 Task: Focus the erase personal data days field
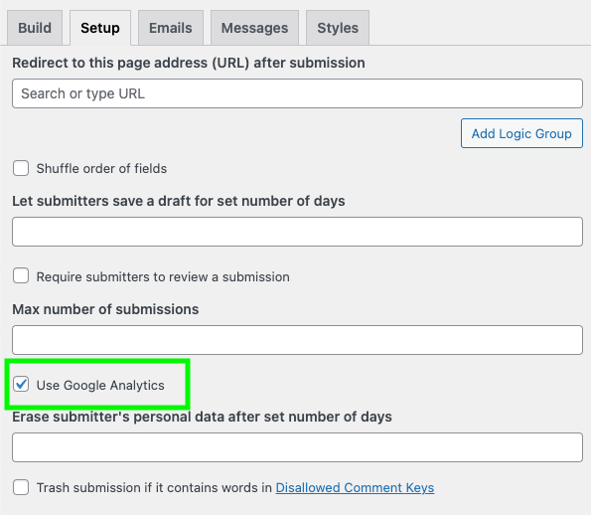pyautogui.click(x=297, y=447)
